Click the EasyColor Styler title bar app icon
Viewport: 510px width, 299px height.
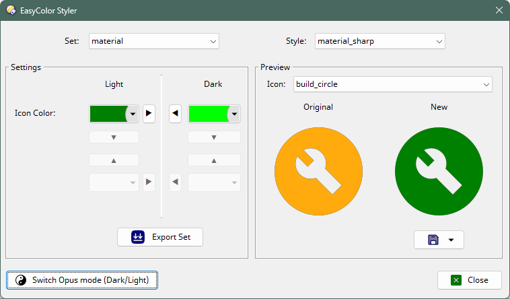pos(11,10)
